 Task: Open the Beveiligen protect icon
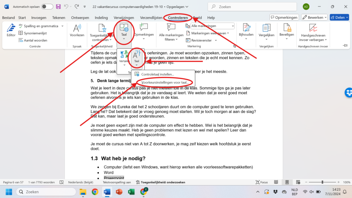286,30
